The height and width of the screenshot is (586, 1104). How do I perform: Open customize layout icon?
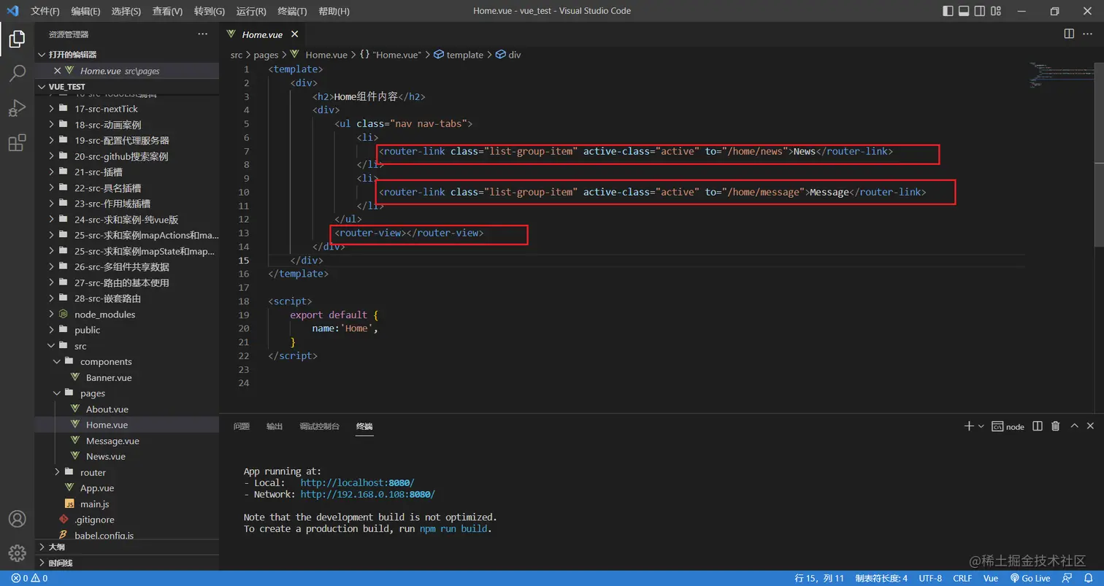(x=997, y=11)
